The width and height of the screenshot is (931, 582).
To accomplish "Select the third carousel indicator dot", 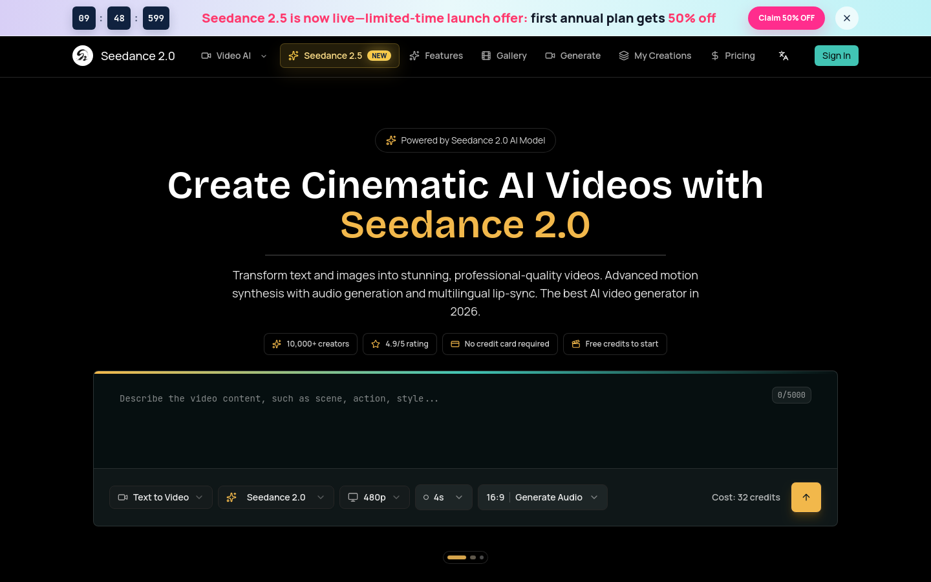I will coord(482,557).
